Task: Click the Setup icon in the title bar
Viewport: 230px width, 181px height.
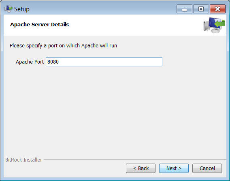Action: tap(9, 9)
